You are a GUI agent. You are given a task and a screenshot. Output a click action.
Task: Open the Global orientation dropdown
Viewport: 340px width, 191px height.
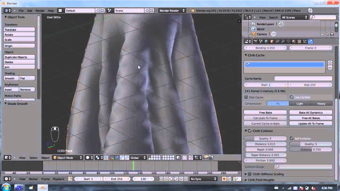pyautogui.click(x=138, y=158)
